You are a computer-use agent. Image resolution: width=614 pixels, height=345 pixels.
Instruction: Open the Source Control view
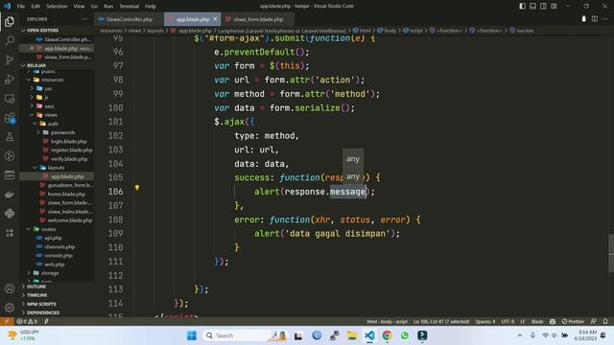point(10,59)
